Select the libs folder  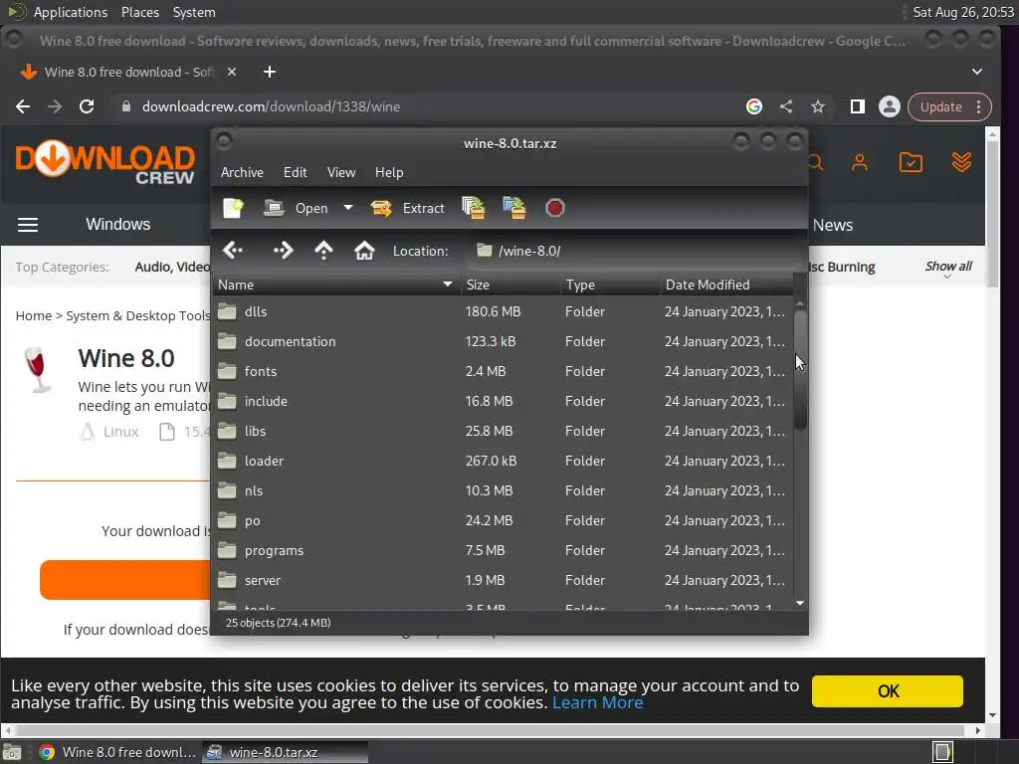(x=503, y=432)
